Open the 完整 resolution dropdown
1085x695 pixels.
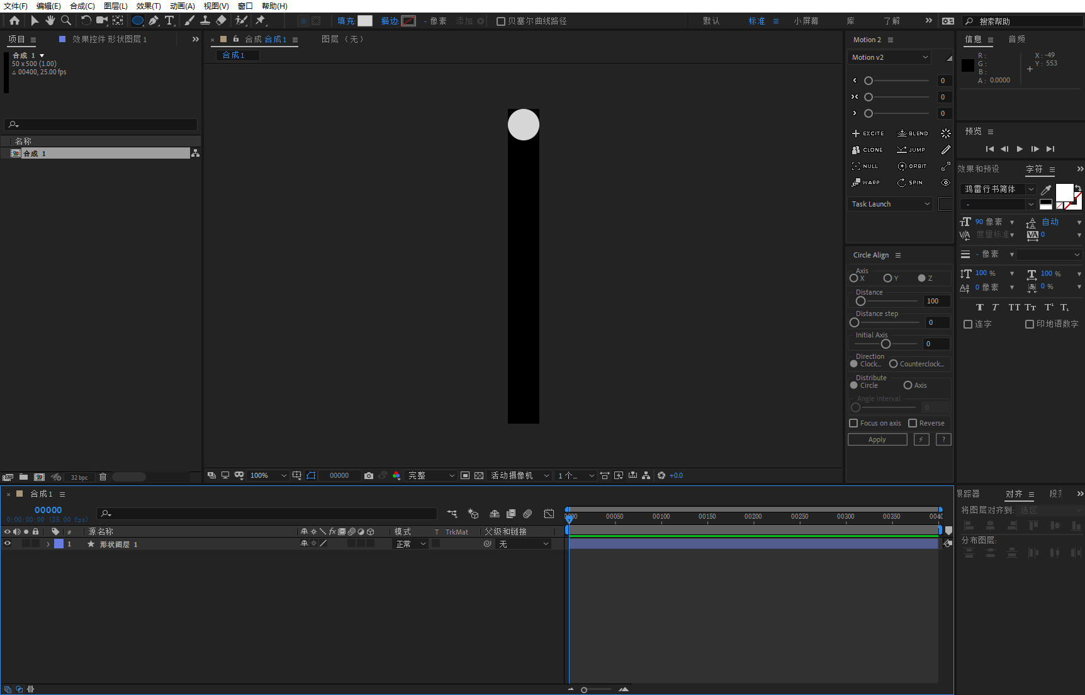(x=431, y=475)
